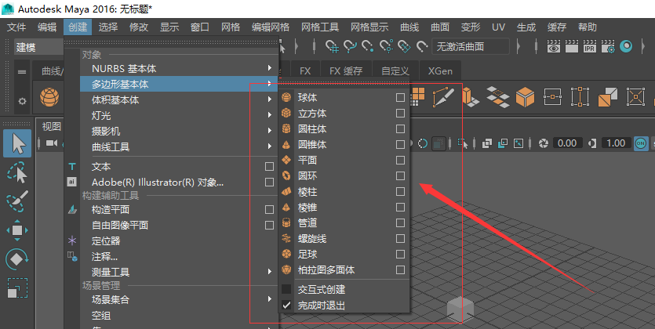Viewport: 655px width, 329px height.
Task: Activate the Select tool arrow in toolbox
Action: pyautogui.click(x=17, y=143)
